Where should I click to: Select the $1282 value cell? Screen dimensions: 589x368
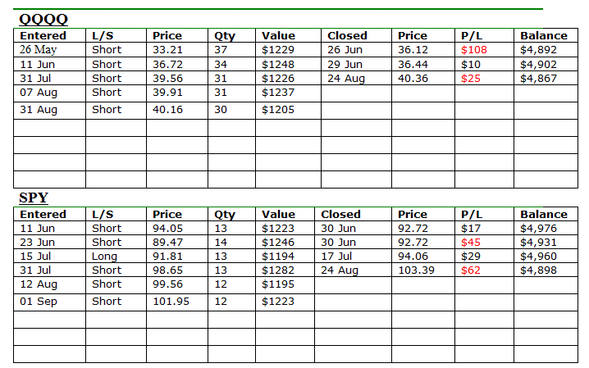pyautogui.click(x=277, y=270)
